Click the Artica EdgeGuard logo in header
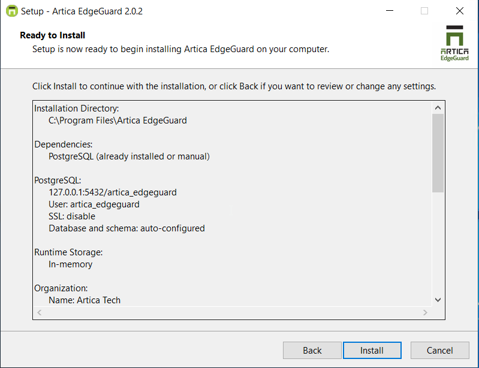The height and width of the screenshot is (368, 479). click(x=454, y=43)
